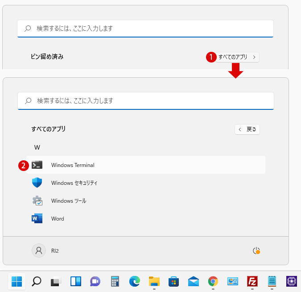Launch FileZilla from the taskbar
The height and width of the screenshot is (292, 301).
[252, 281]
